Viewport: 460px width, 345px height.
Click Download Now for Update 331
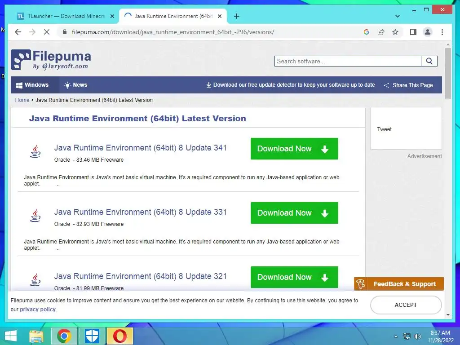coord(294,213)
